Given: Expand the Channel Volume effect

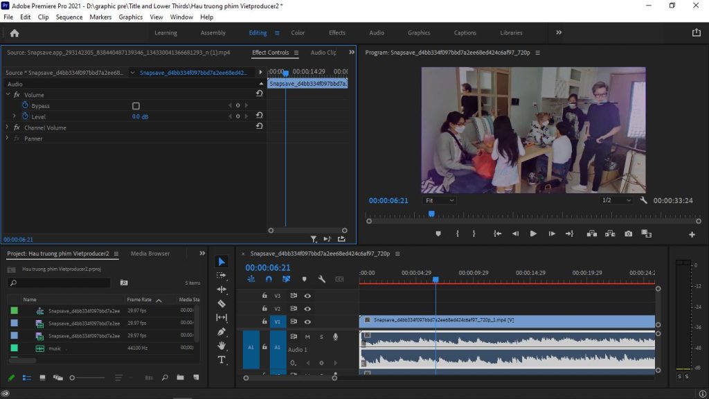Looking at the screenshot, I should coord(8,127).
